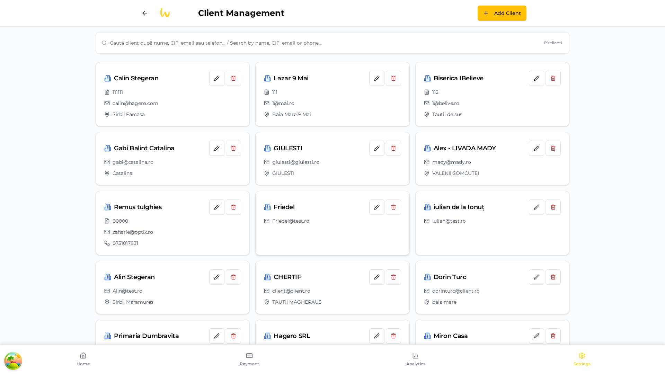
Task: Open the Home tab
Action: pos(83,359)
